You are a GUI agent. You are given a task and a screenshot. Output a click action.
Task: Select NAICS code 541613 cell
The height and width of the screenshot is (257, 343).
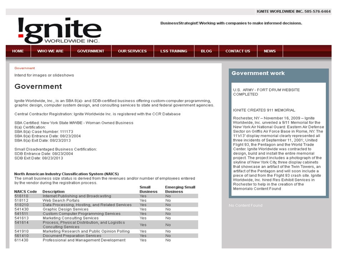21,218
